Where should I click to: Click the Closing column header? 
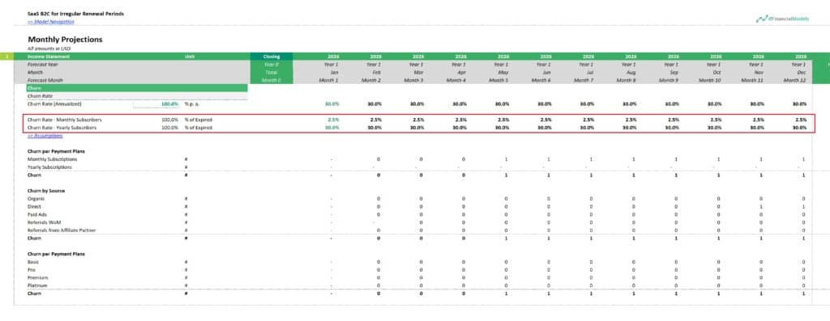[272, 56]
